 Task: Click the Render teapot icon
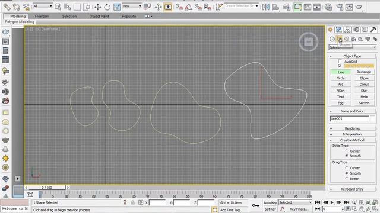click(x=359, y=7)
